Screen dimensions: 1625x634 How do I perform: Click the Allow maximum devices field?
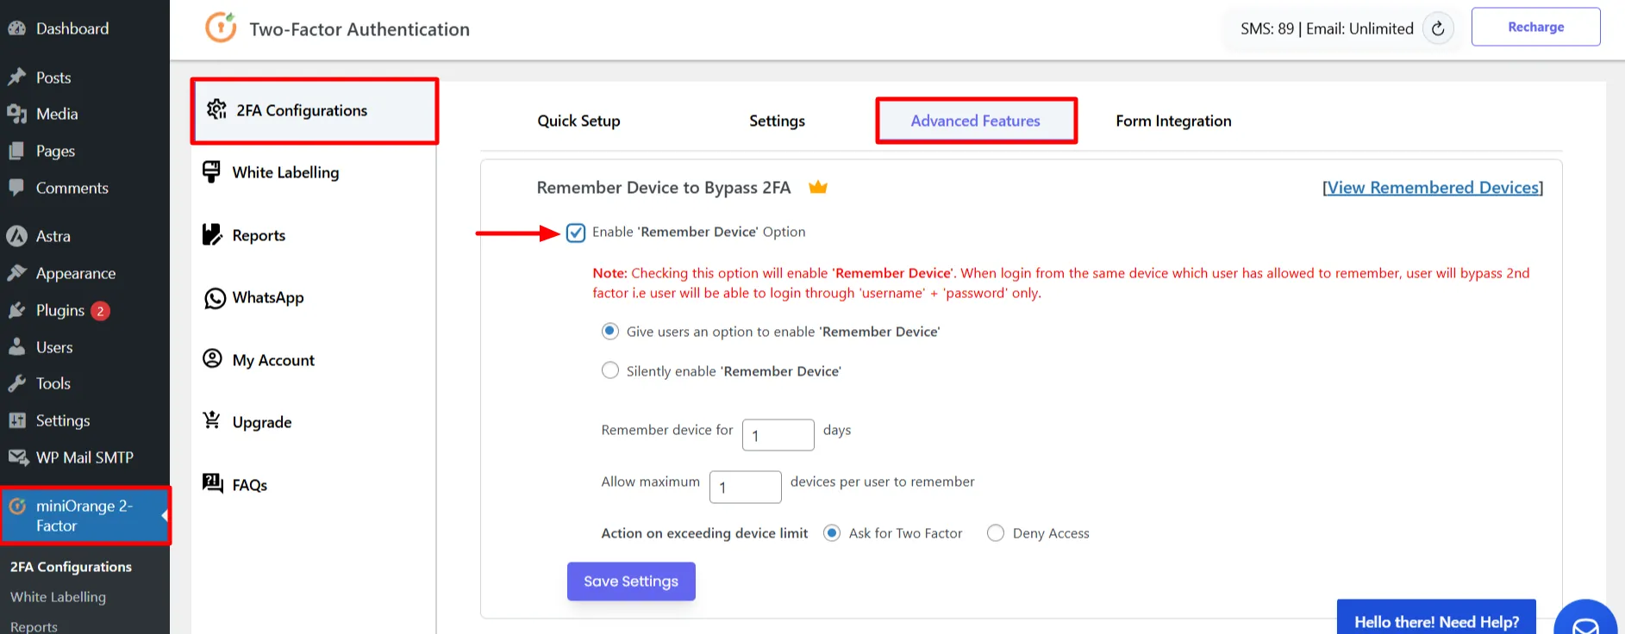coord(746,487)
